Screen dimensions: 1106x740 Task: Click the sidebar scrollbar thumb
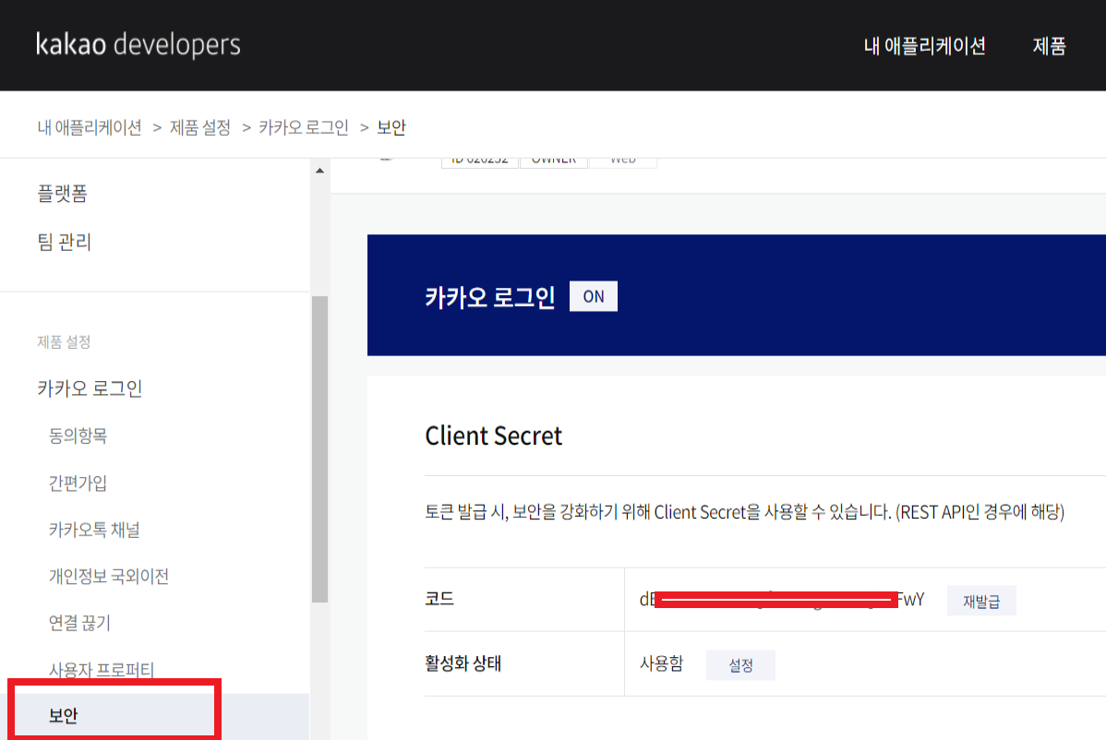[x=319, y=449]
